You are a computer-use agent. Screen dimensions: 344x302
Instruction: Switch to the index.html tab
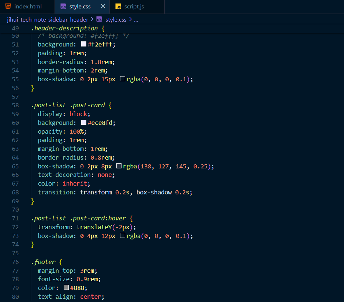pos(27,7)
